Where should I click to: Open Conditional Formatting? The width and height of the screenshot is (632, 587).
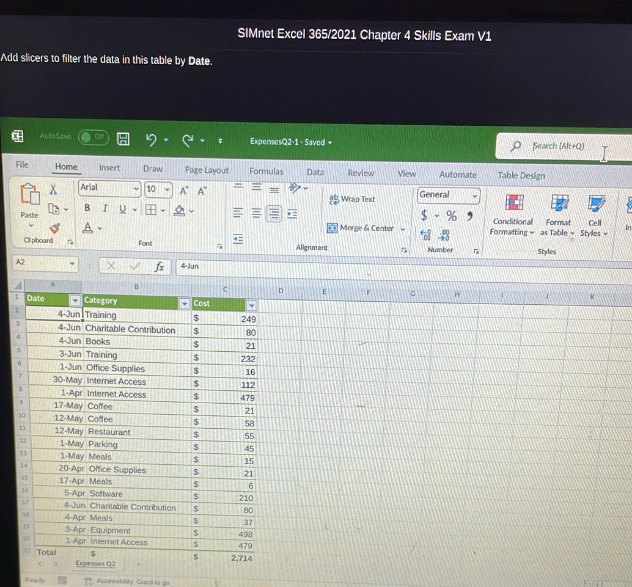point(513,214)
